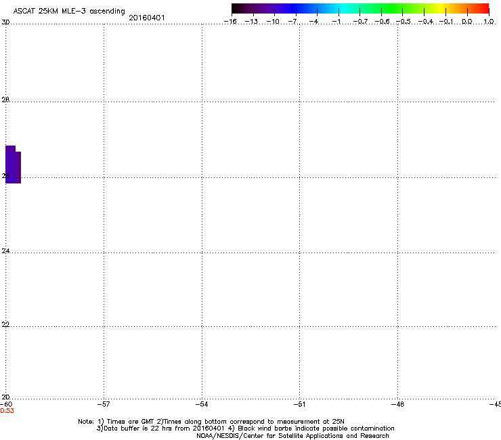Click the '-0.4' color bar label
This screenshot has height=440, width=501.
426,22
